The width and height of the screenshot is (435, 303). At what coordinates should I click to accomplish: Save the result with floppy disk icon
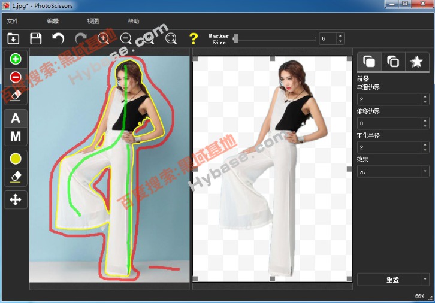36,38
